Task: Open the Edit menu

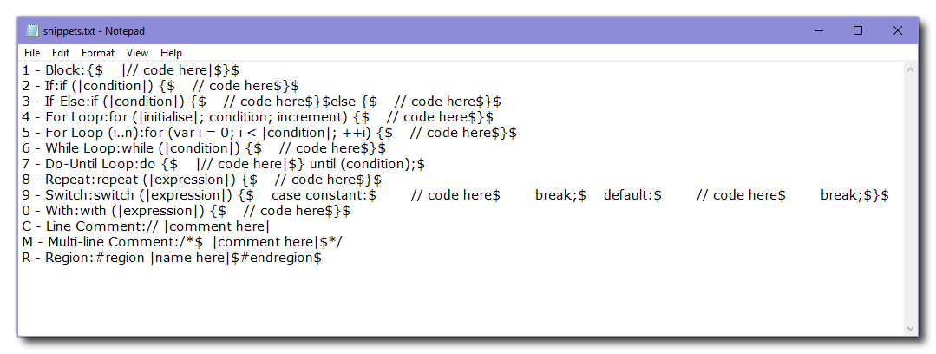Action: coord(60,53)
